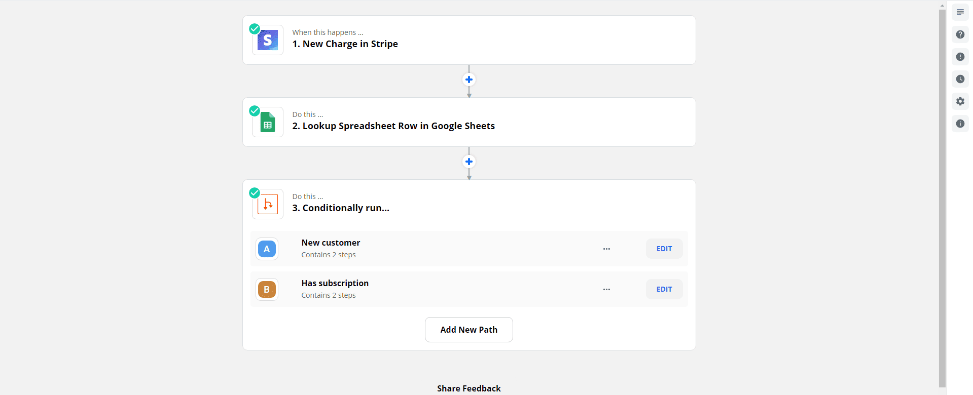Viewport: 973px width, 395px height.
Task: Click the New customer path name
Action: tap(331, 243)
